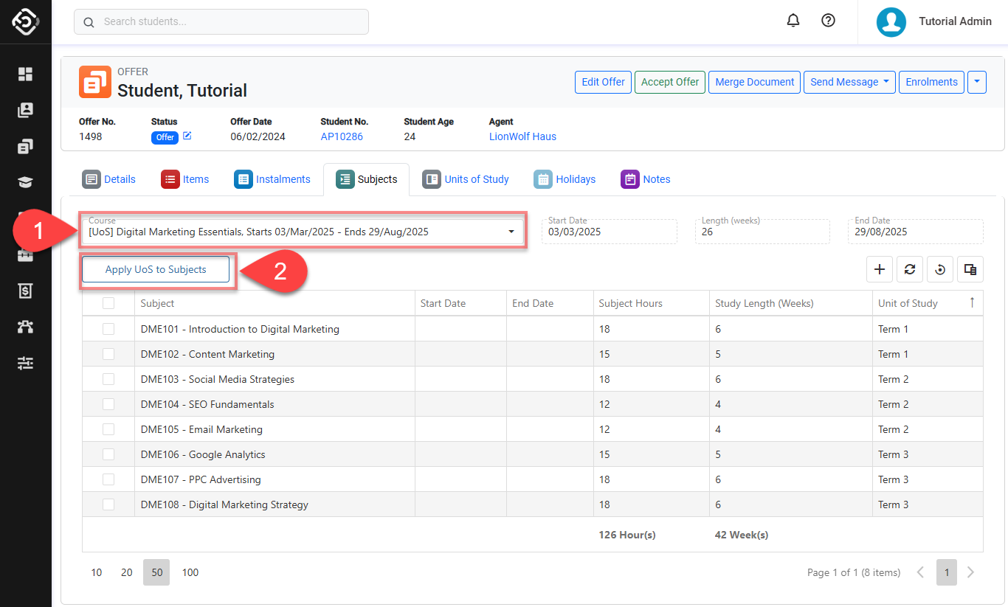Click the refresh icon above subjects table
Screen dimensions: 1008x607
[910, 270]
